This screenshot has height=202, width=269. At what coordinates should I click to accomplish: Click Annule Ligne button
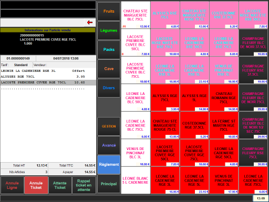click(x=12, y=185)
